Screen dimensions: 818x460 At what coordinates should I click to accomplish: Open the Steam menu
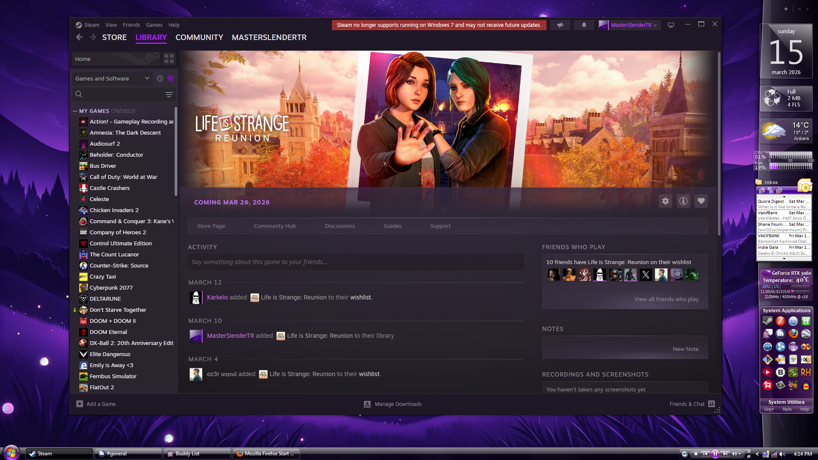tap(91, 25)
